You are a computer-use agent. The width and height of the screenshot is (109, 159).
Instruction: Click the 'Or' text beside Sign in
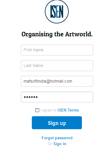50,144
